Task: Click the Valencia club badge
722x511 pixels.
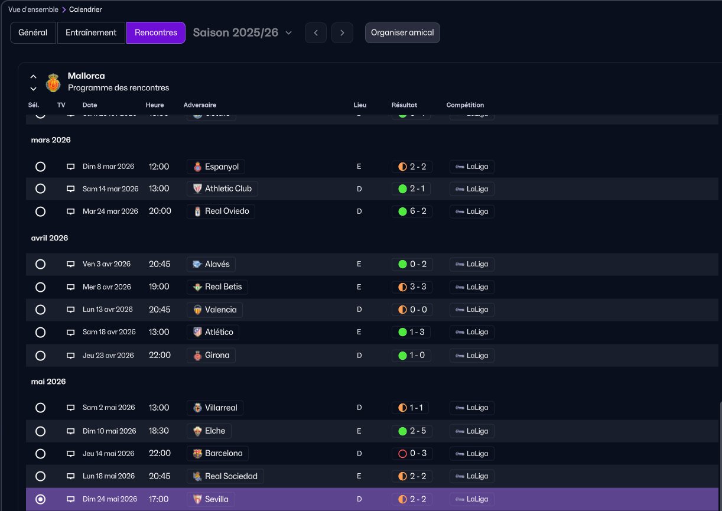Action: click(x=197, y=310)
